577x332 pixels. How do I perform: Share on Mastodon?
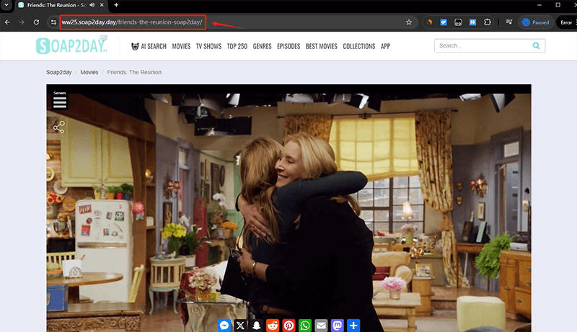click(337, 326)
